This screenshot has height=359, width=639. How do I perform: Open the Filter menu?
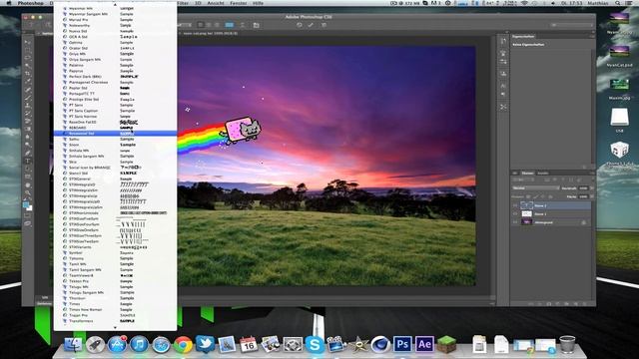click(x=183, y=3)
